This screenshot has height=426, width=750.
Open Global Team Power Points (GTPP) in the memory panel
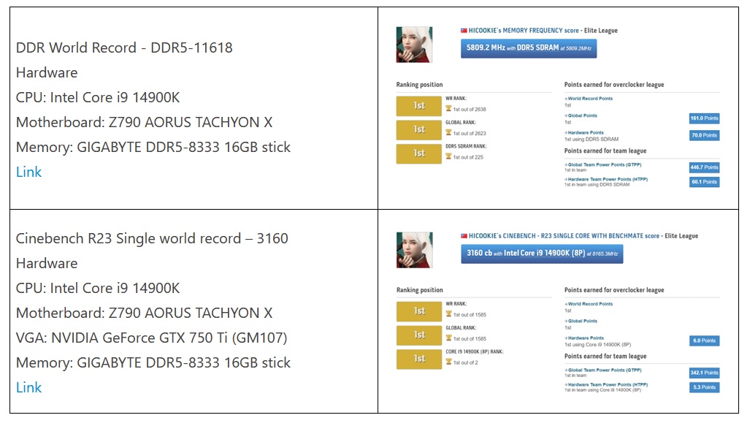click(605, 164)
